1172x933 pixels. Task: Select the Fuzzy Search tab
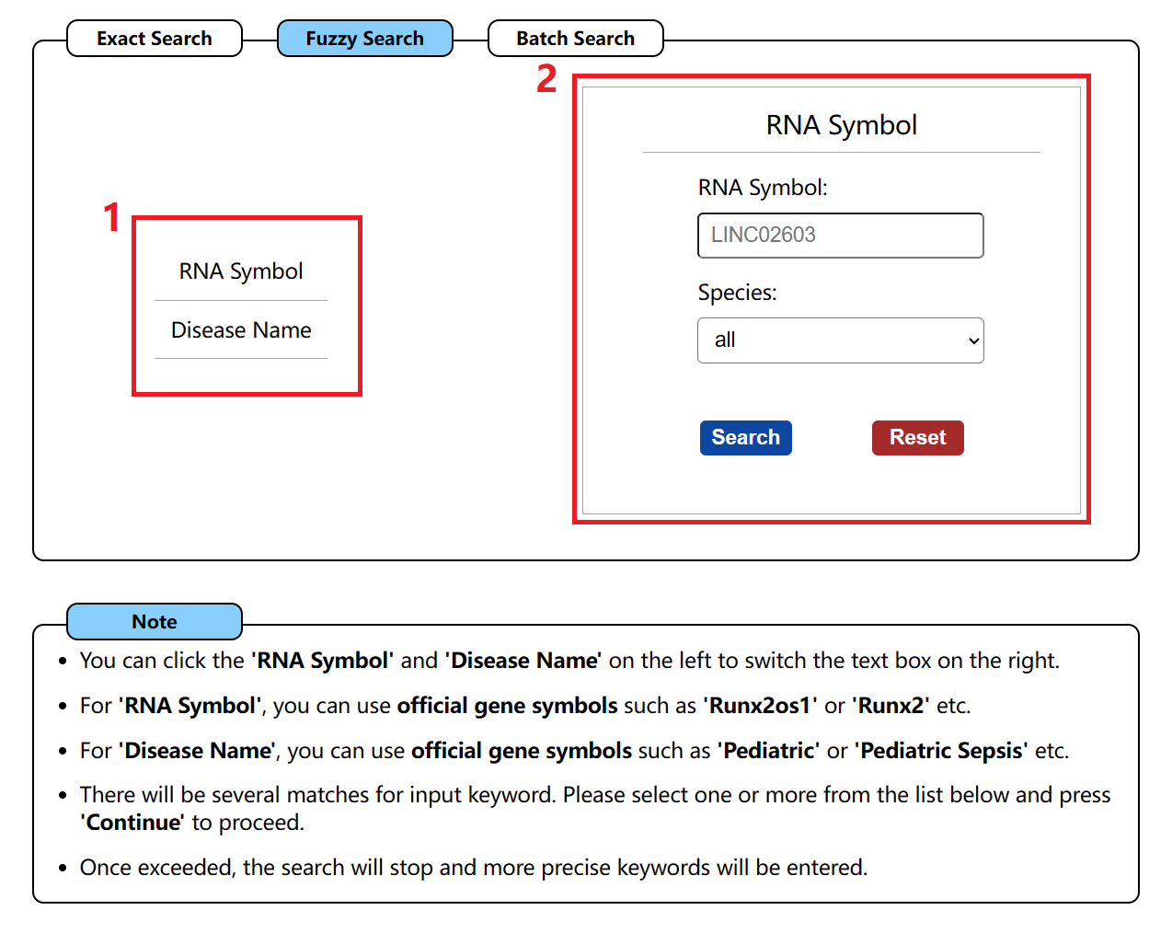pyautogui.click(x=365, y=39)
